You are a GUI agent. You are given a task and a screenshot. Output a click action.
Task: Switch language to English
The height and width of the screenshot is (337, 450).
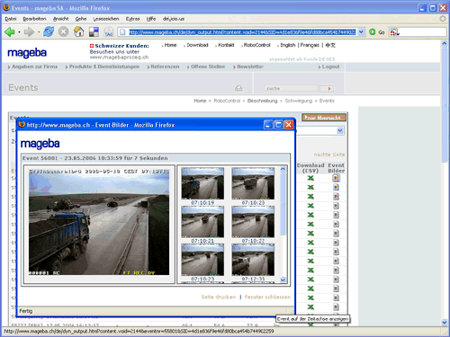pos(288,45)
